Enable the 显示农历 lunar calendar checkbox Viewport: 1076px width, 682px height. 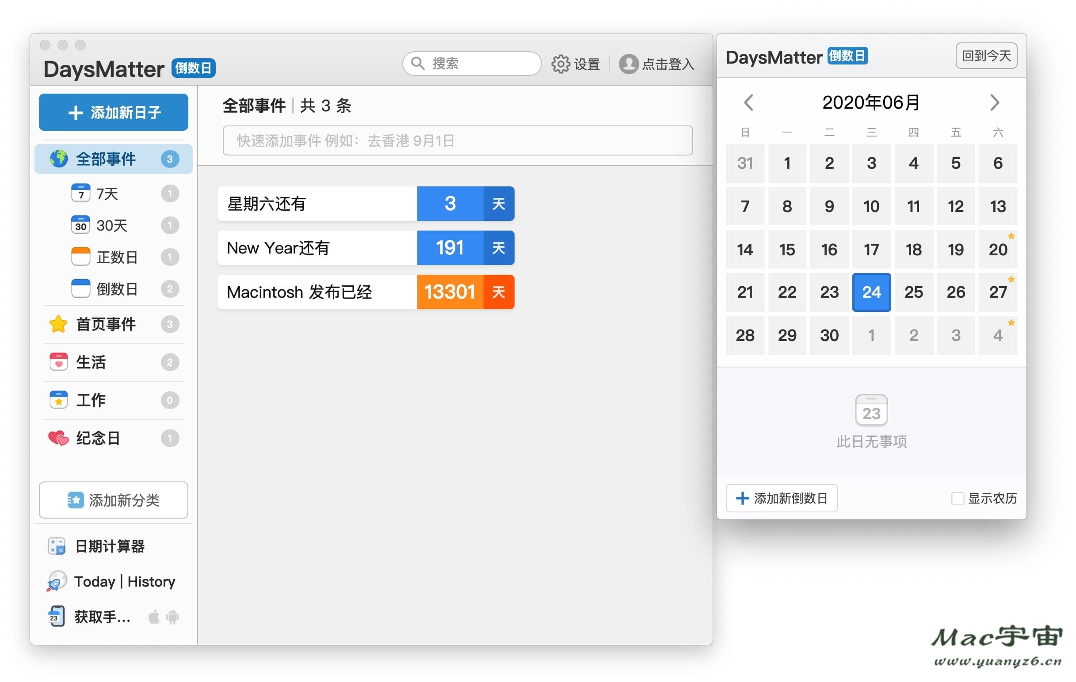[957, 499]
